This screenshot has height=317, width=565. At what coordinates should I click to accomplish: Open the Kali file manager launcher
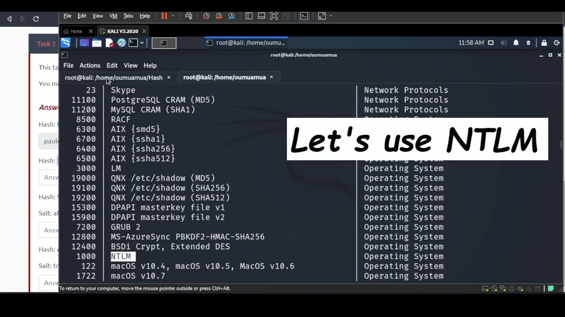pos(97,43)
